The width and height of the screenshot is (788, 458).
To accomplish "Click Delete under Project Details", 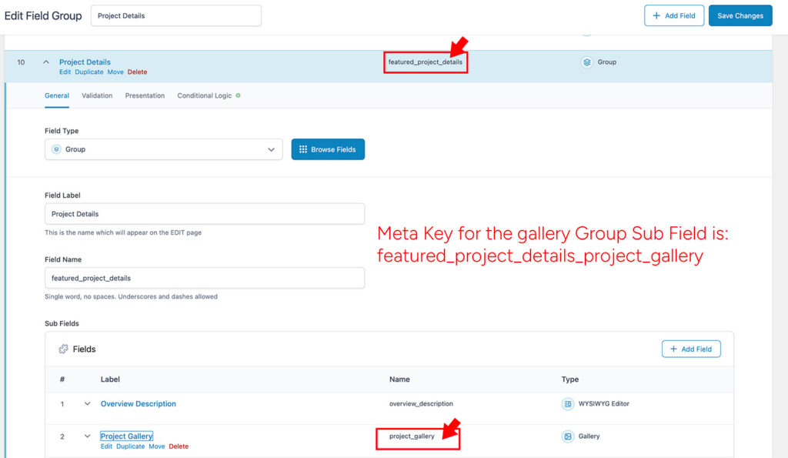I will click(x=137, y=72).
